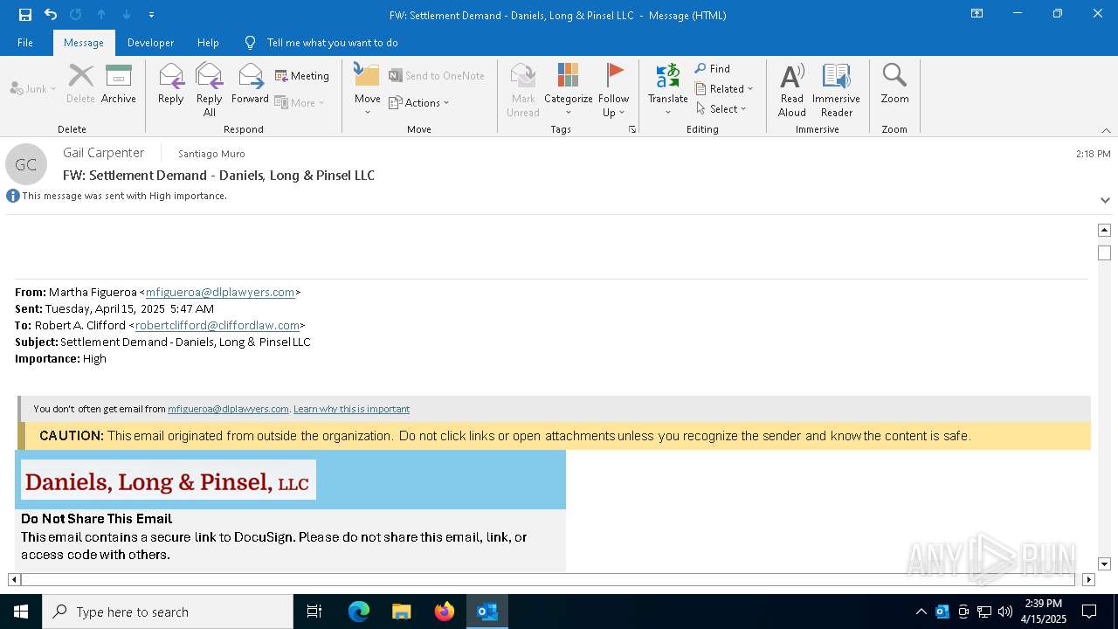The height and width of the screenshot is (629, 1118).
Task: Open the Move folder dropdown
Action: point(367,89)
